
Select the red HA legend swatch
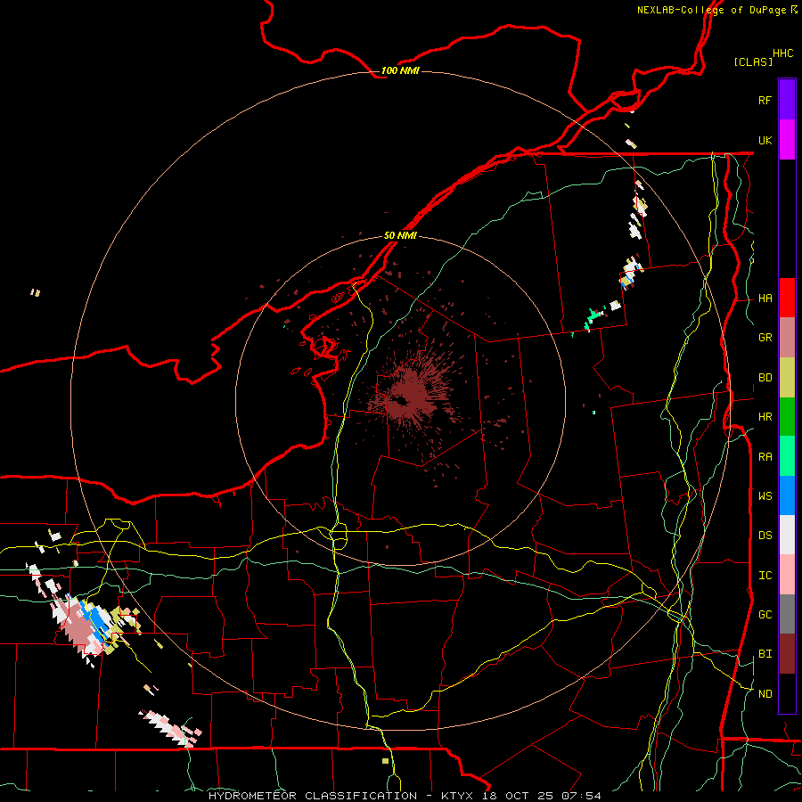click(787, 298)
